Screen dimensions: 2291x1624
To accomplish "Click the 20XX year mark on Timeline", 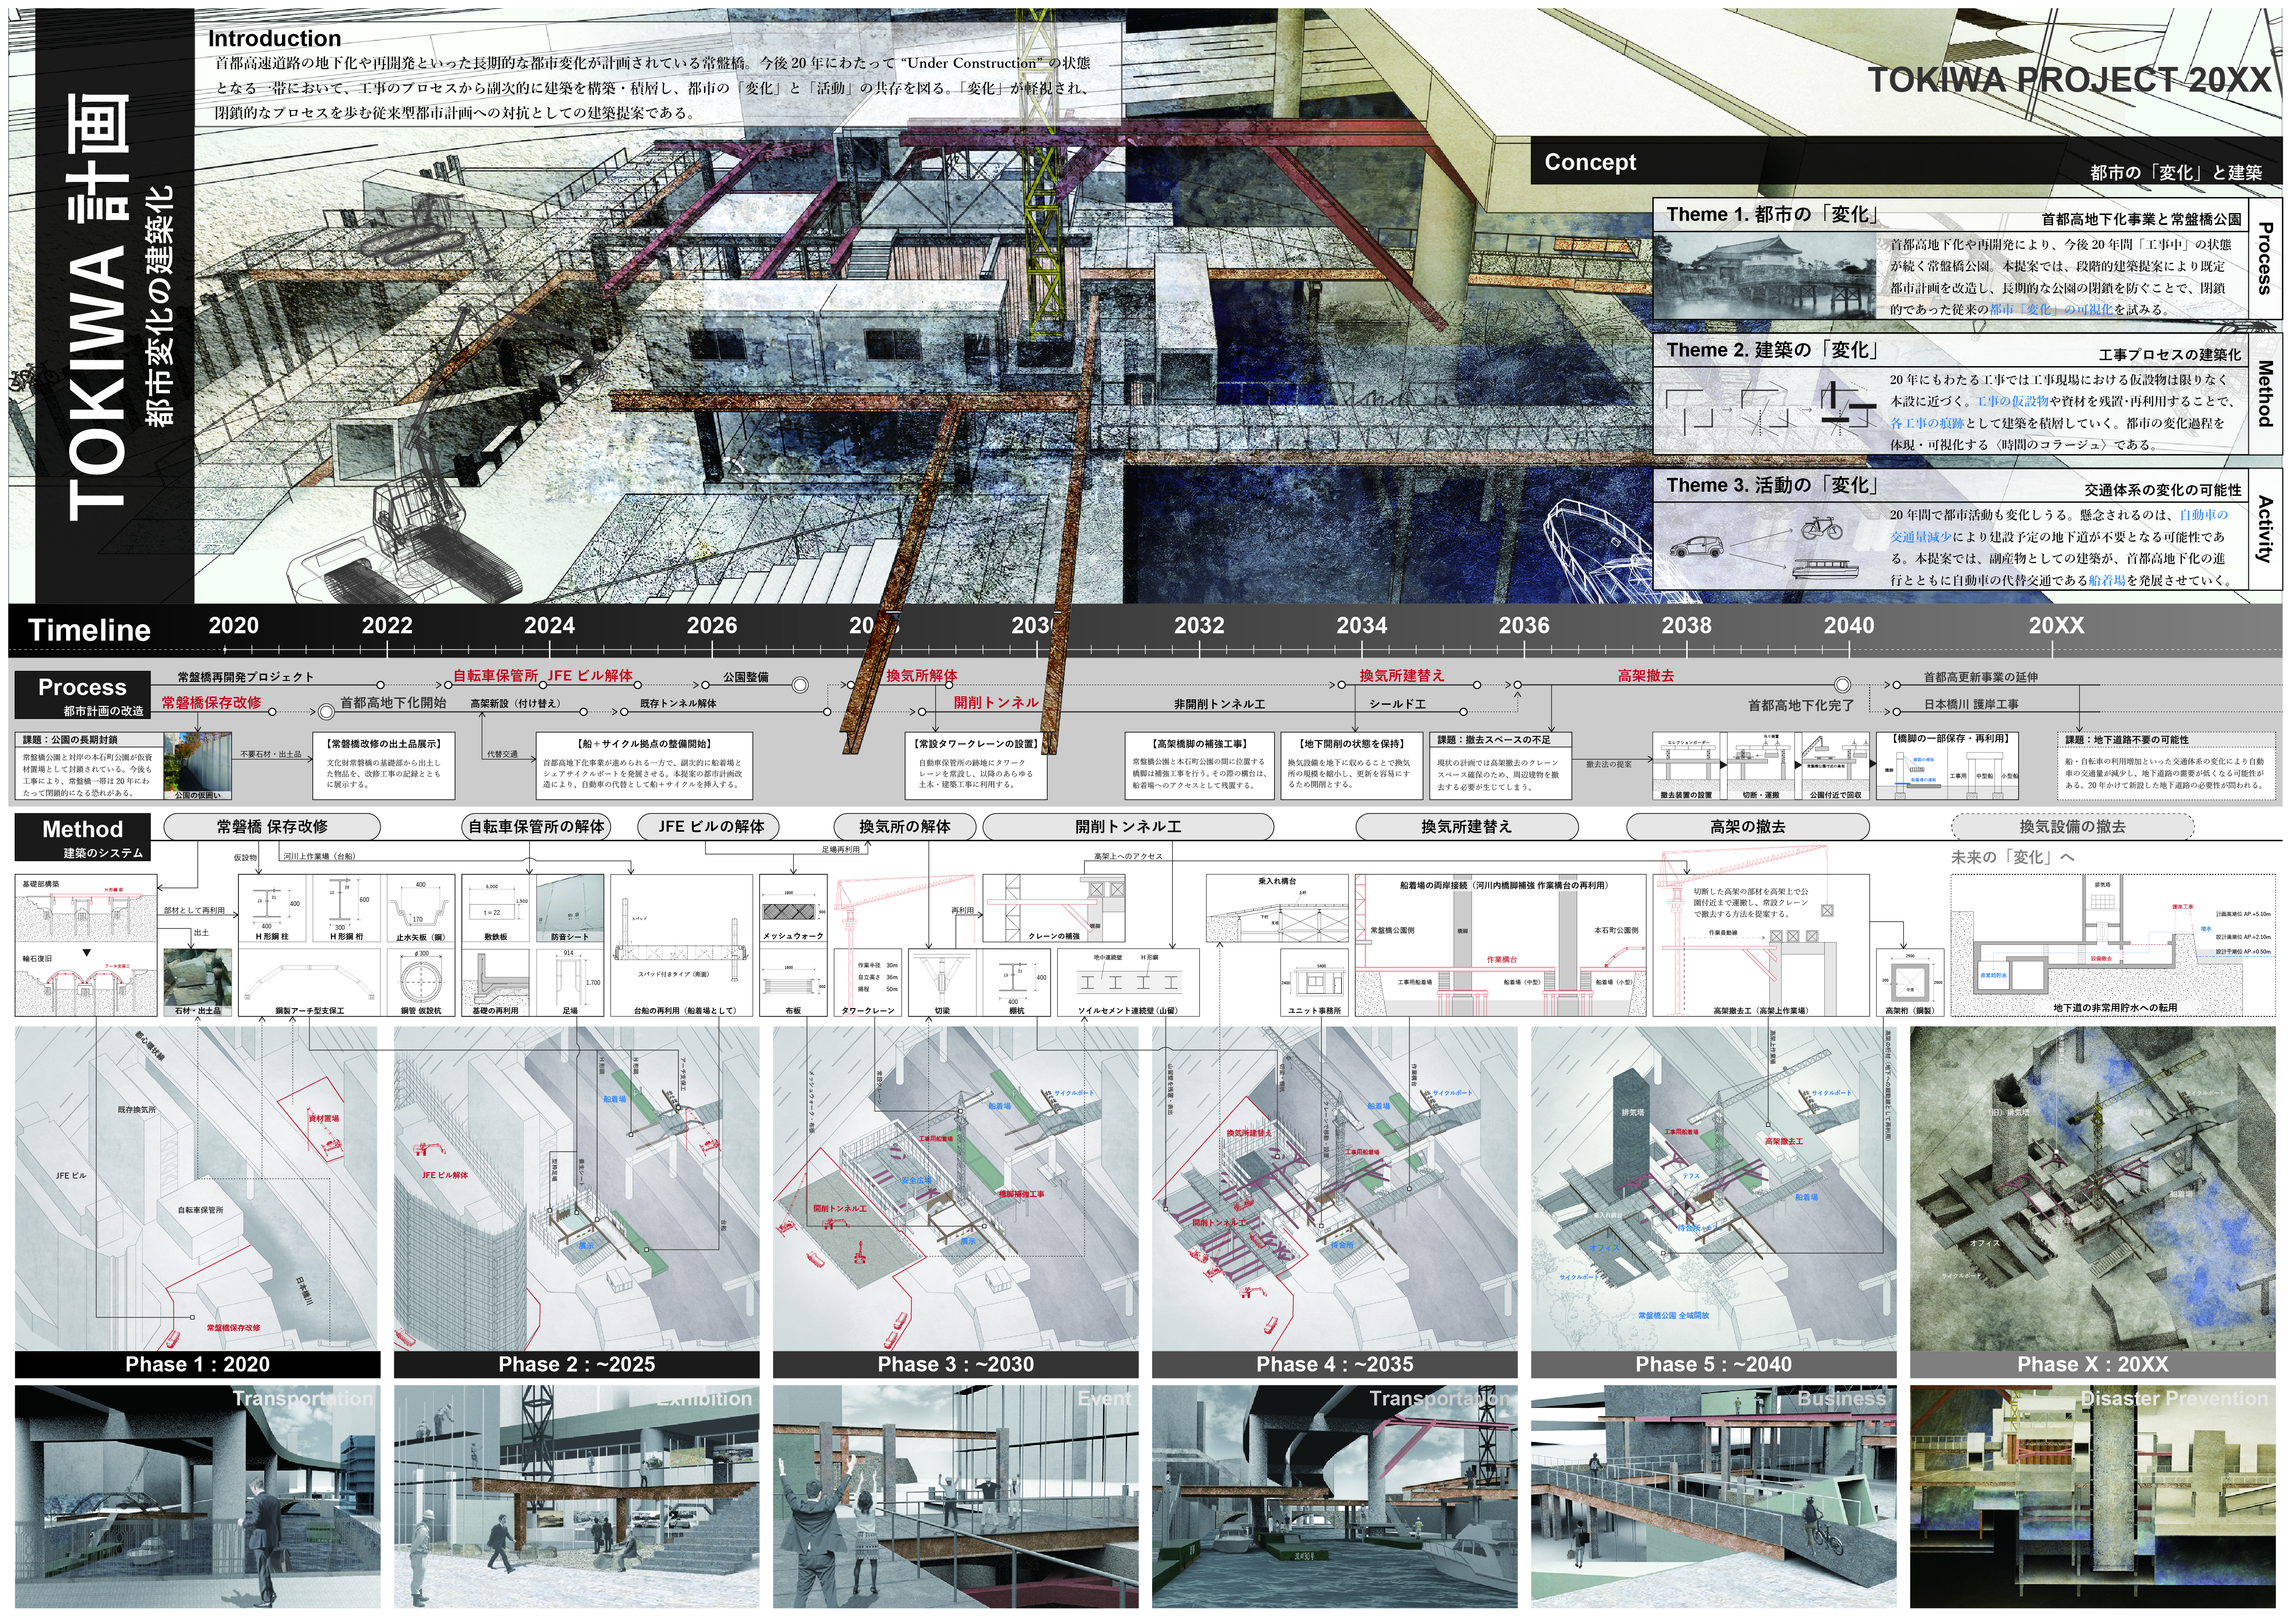I will [x=2056, y=626].
